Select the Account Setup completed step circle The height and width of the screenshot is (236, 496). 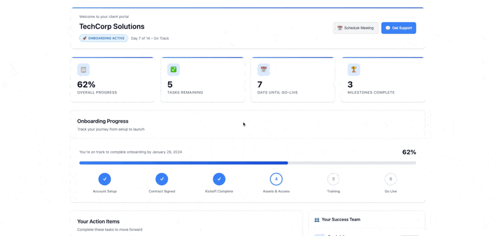point(105,179)
